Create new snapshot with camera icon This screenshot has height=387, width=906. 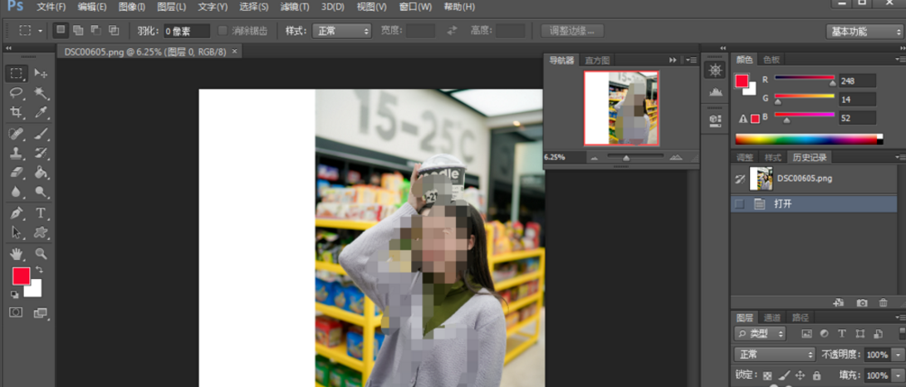(862, 303)
